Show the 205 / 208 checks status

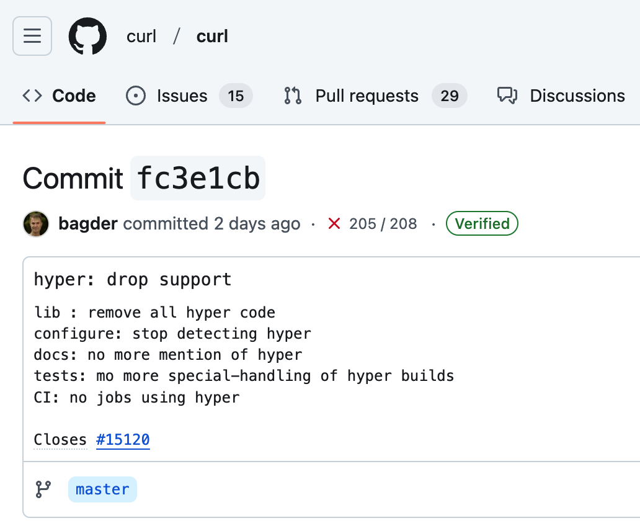(x=383, y=224)
